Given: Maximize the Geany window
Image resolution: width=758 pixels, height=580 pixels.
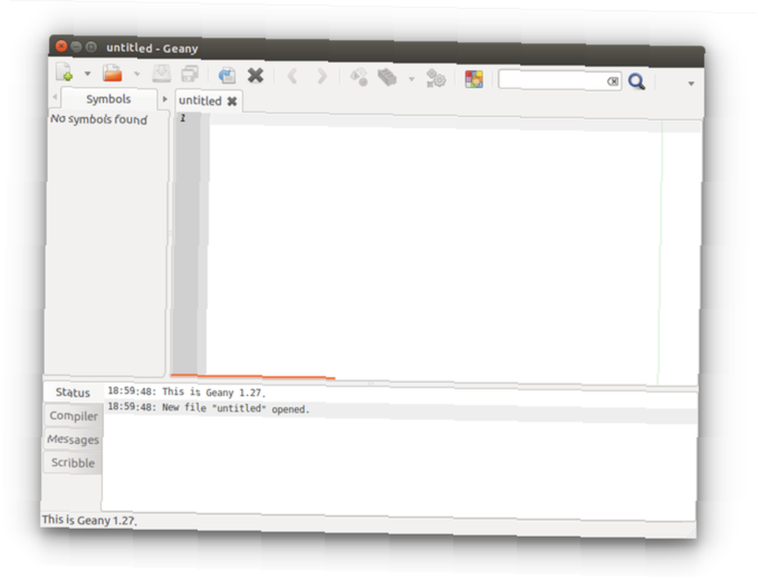Looking at the screenshot, I should point(91,47).
